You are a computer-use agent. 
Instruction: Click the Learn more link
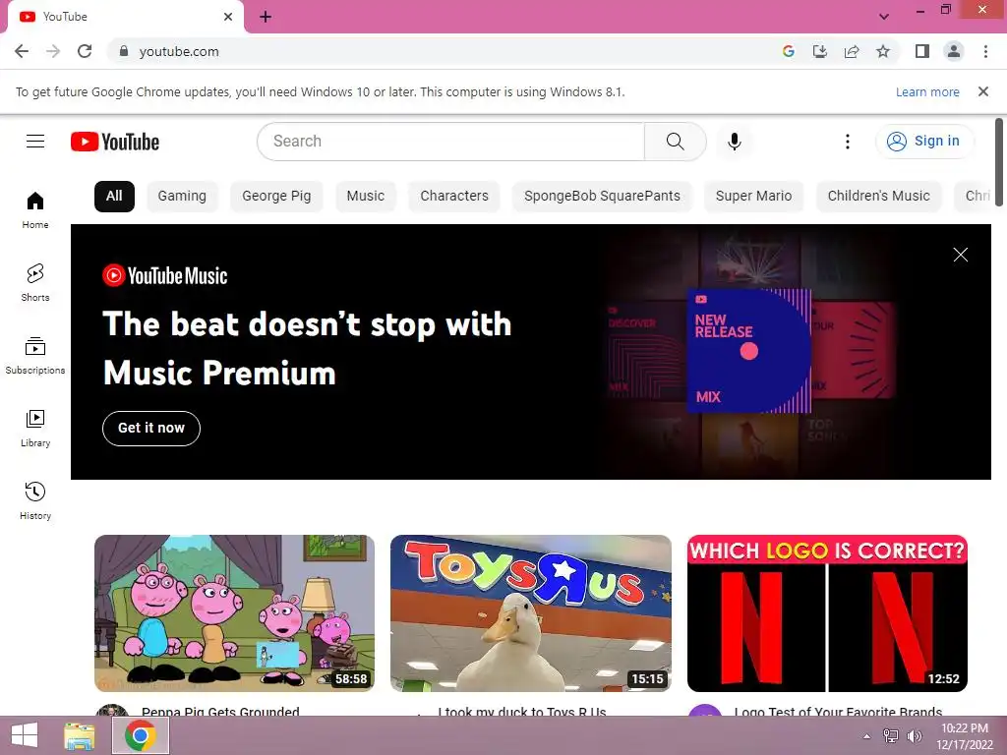click(927, 91)
